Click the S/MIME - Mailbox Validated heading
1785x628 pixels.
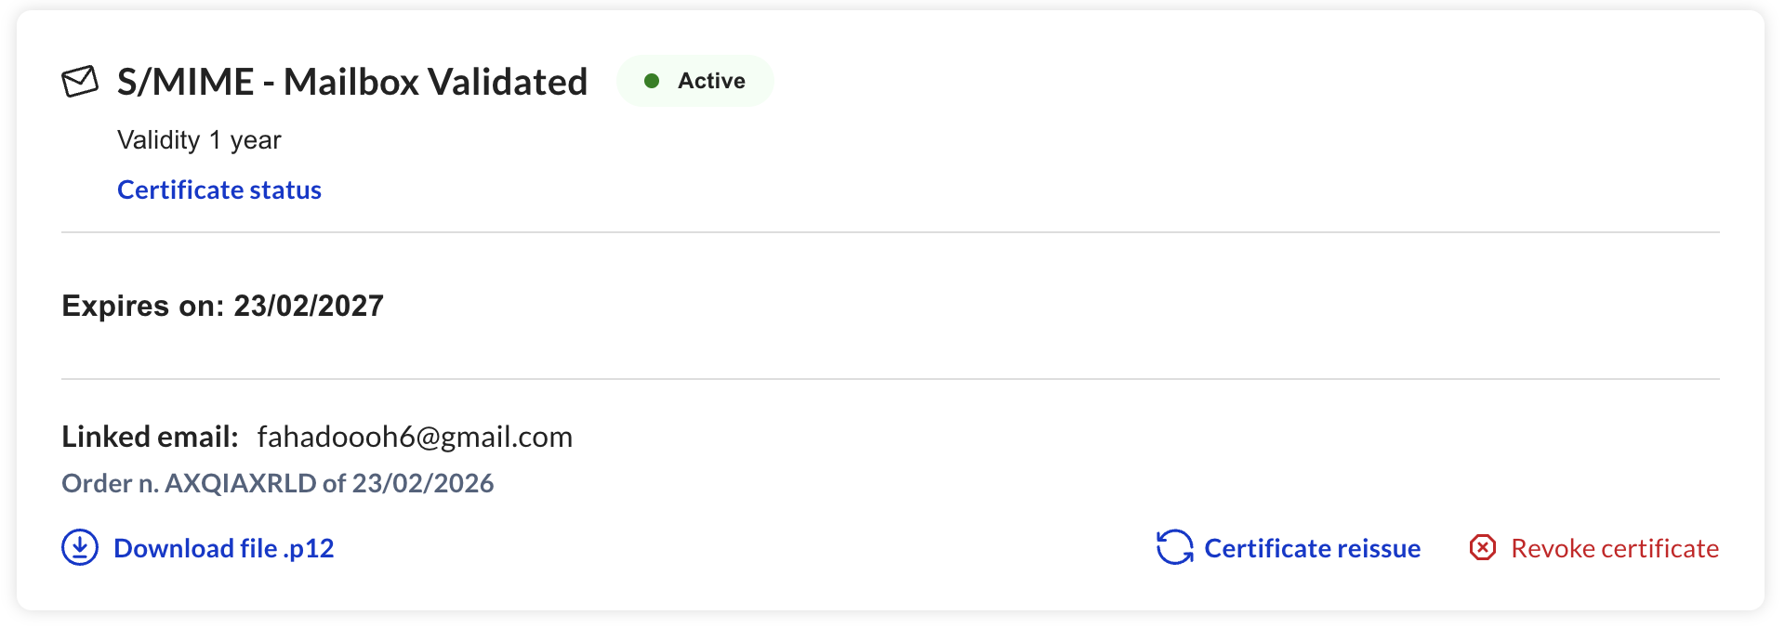(x=351, y=83)
